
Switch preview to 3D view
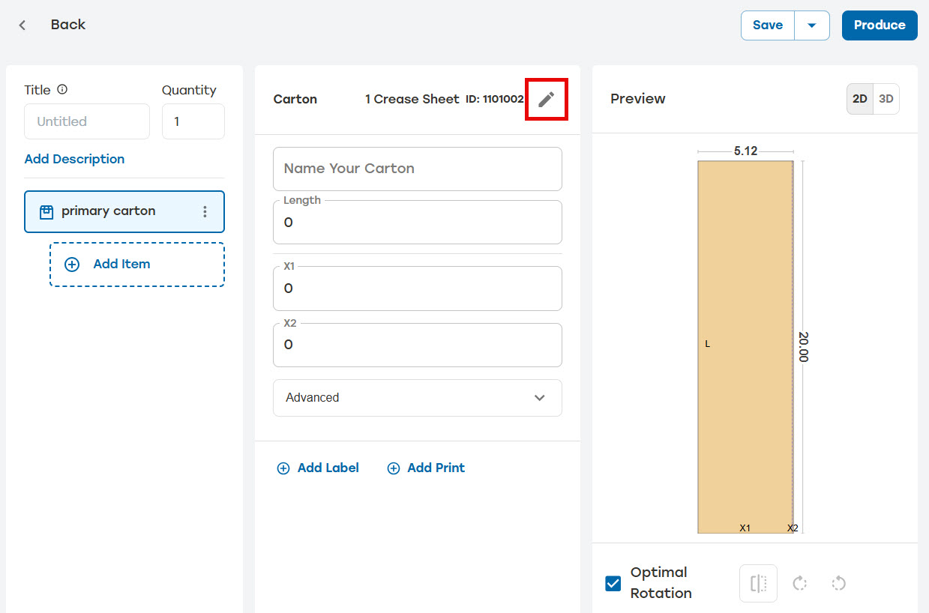click(886, 99)
